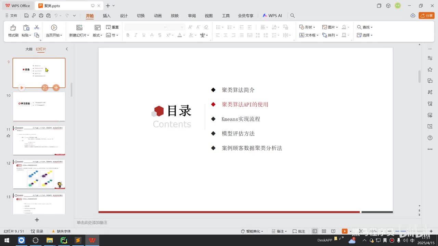Switch to the 审阅 Review tab
The image size is (438, 246).
click(192, 16)
